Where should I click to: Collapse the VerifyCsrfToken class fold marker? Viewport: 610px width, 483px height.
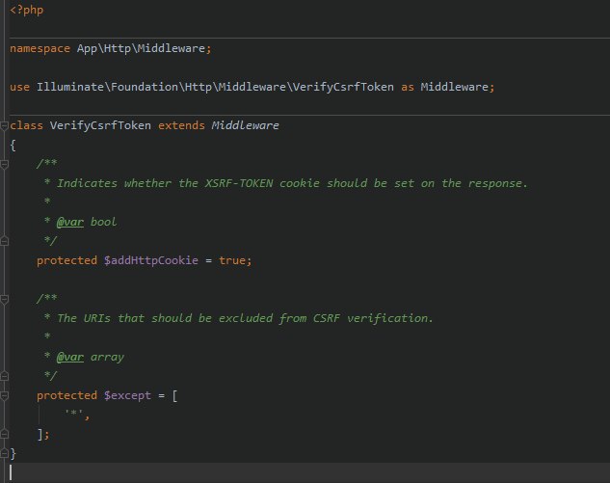click(x=4, y=125)
